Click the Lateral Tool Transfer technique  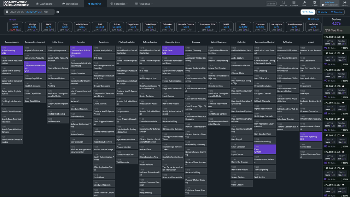(219, 67)
